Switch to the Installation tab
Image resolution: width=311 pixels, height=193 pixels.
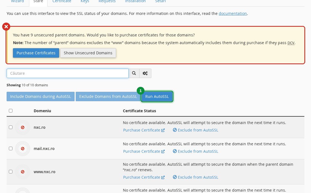[135, 2]
